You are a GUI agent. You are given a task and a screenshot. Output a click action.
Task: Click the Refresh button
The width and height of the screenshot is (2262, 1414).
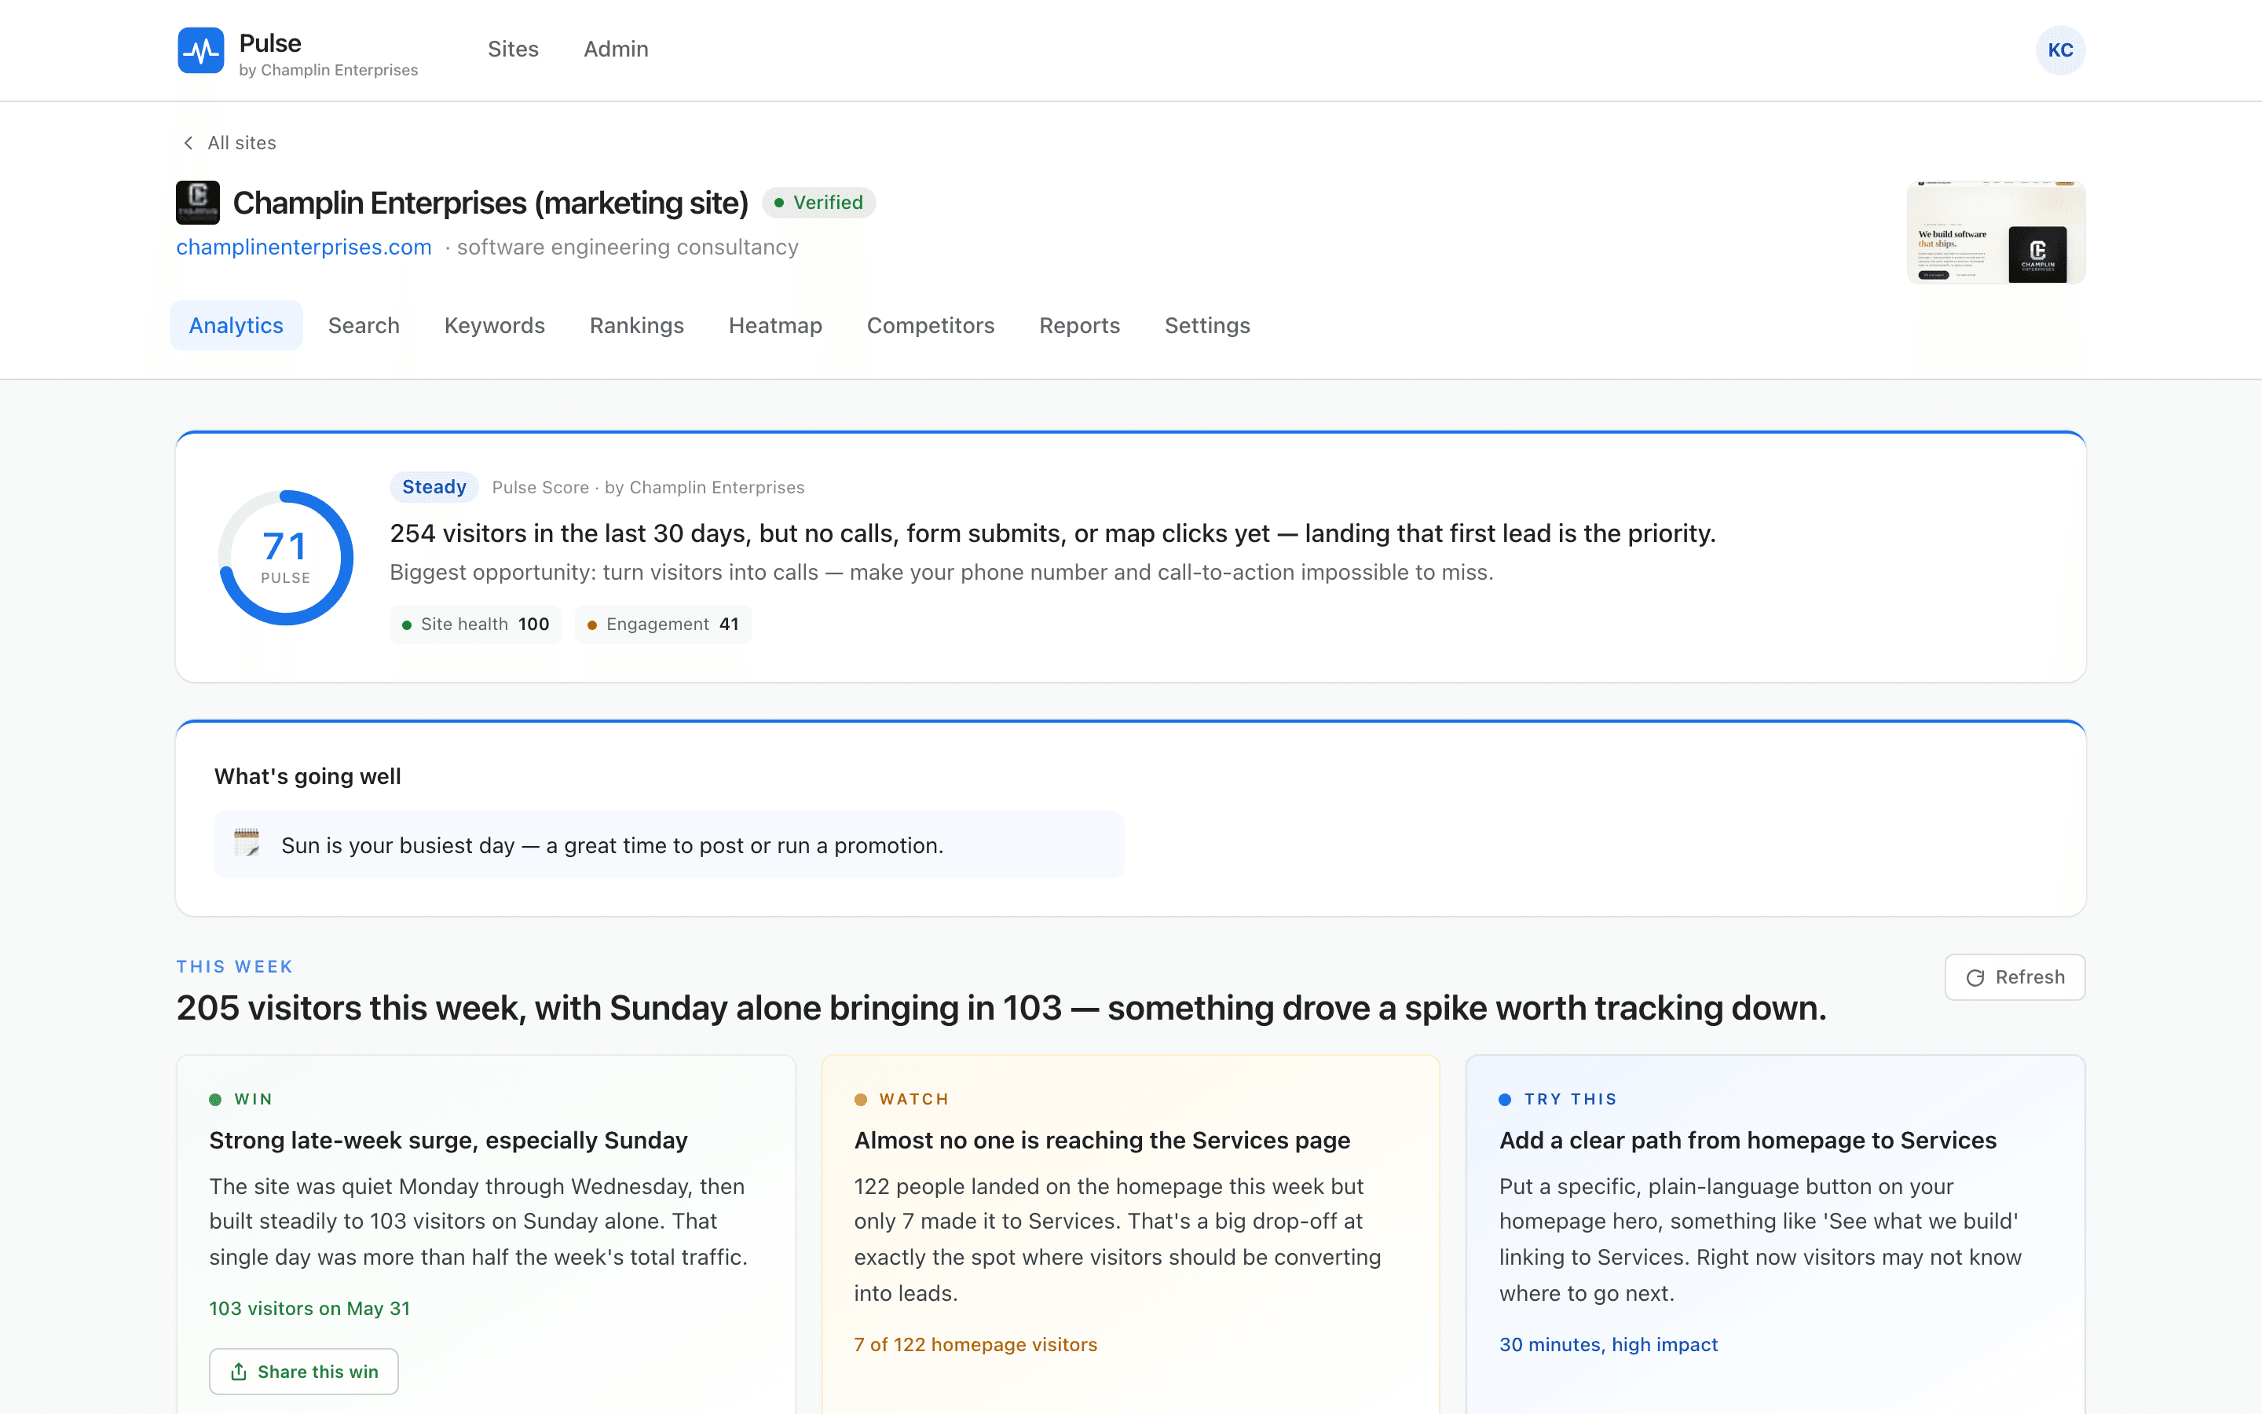pyautogui.click(x=2015, y=977)
